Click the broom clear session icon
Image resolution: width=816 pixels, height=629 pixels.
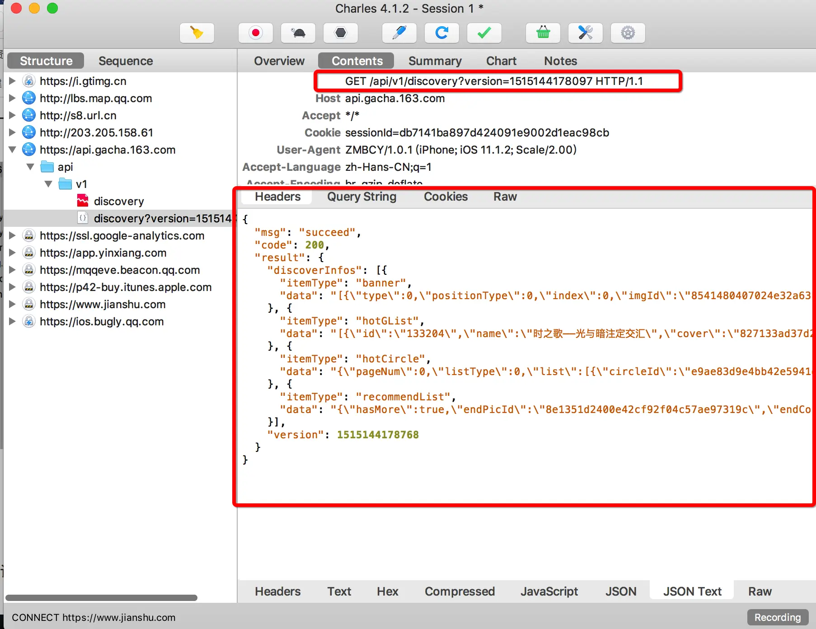click(197, 33)
